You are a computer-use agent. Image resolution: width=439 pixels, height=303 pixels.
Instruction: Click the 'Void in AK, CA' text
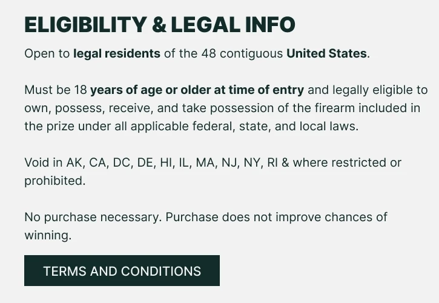pyautogui.click(x=67, y=162)
